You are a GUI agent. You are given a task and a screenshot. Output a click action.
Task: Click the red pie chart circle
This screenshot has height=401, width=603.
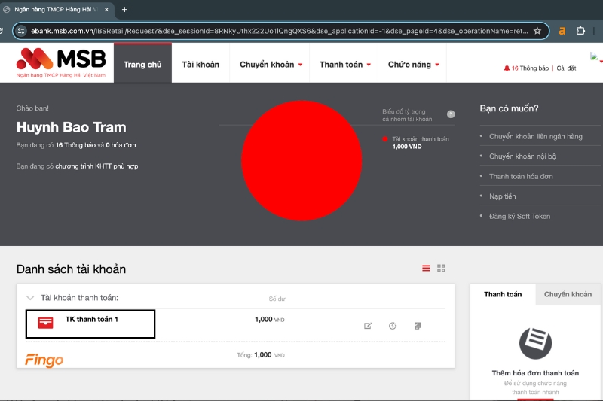point(301,160)
